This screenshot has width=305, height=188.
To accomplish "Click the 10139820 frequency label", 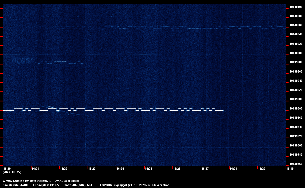I will coord(296,136).
